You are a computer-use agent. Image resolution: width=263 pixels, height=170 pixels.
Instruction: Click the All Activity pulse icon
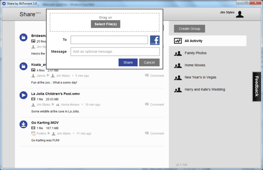tap(178, 41)
